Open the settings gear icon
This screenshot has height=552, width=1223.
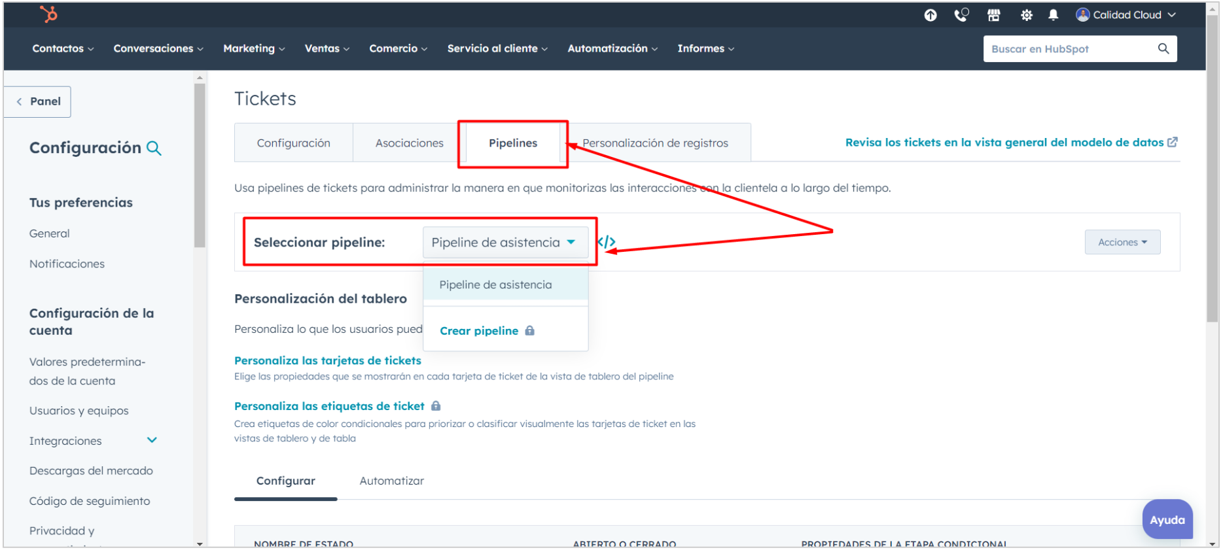(x=1026, y=15)
